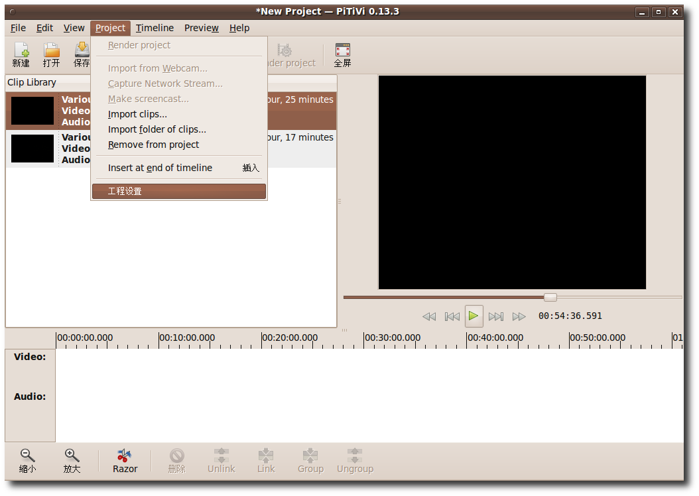Click the black video preview area
The width and height of the screenshot is (699, 496).
(512, 182)
